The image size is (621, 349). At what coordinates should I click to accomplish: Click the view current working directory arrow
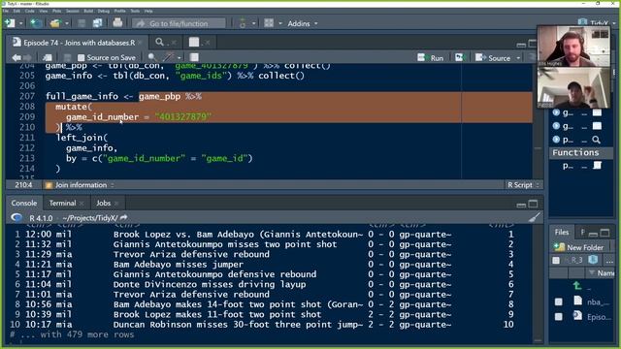pyautogui.click(x=123, y=217)
